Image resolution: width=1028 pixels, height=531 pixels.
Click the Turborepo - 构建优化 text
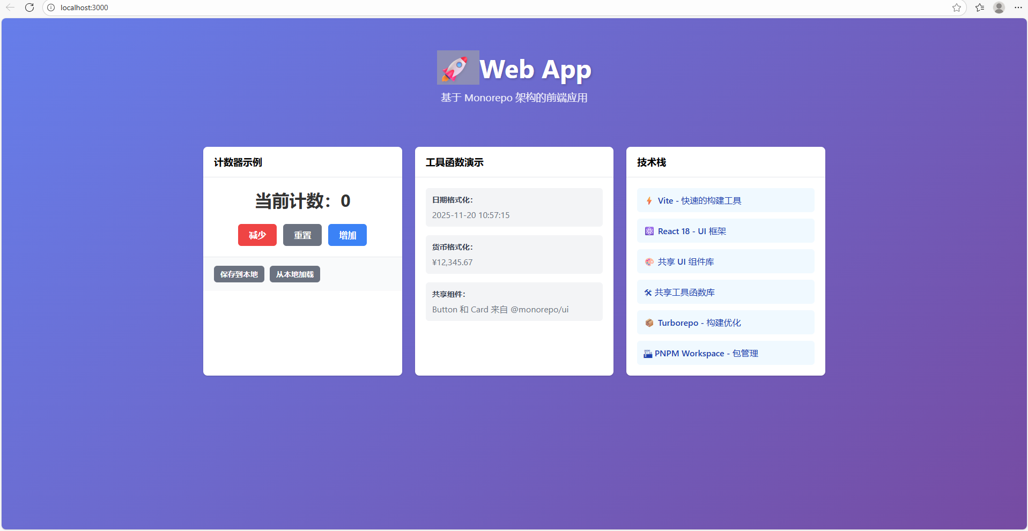point(699,323)
